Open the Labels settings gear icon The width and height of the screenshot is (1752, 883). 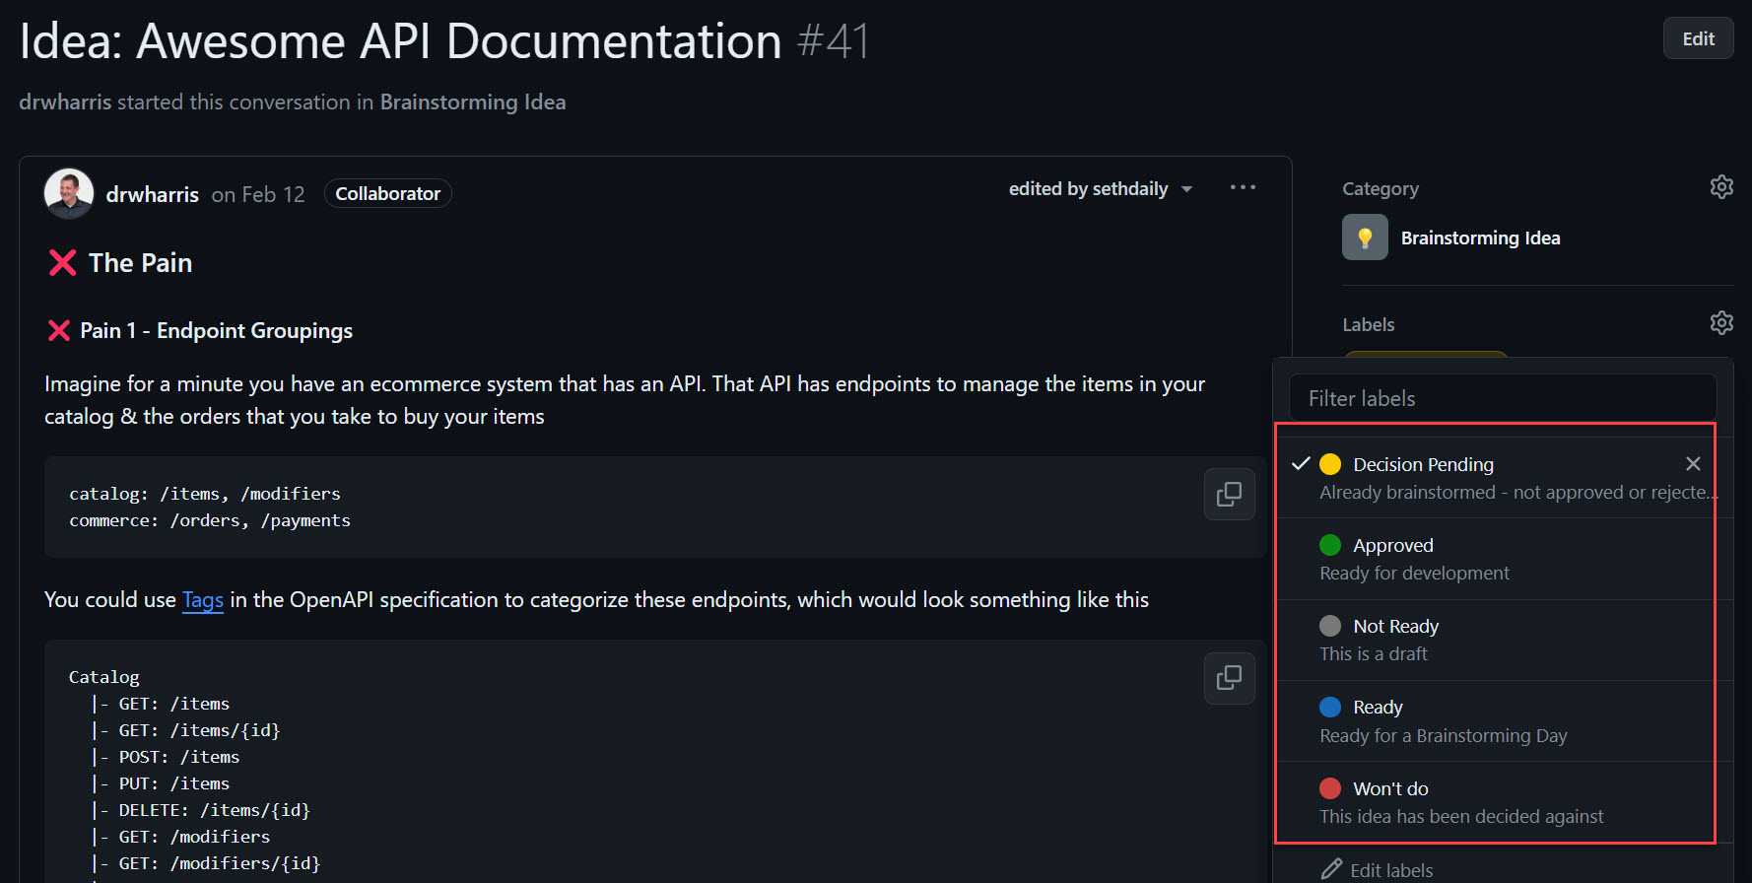1720,323
